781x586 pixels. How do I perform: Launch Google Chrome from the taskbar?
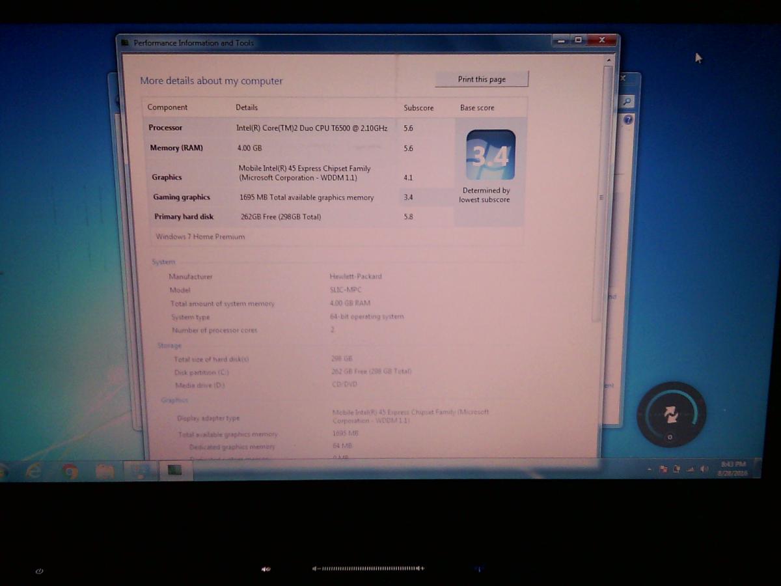click(70, 470)
